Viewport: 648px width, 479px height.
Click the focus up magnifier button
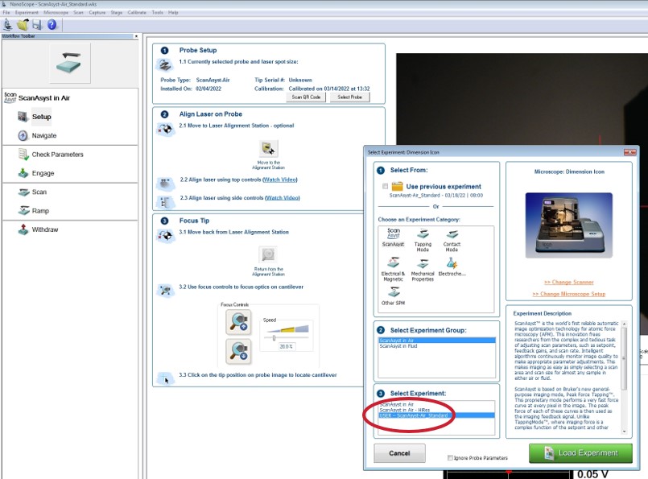[238, 322]
